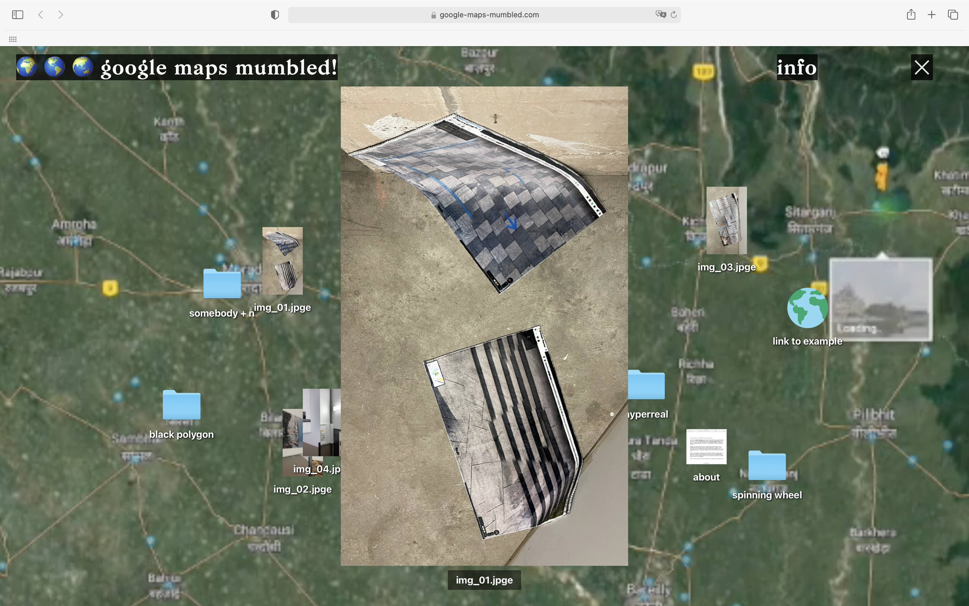
Task: Open a new tab
Action: (932, 15)
